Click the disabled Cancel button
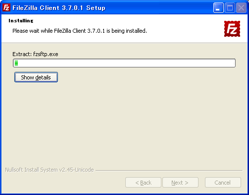249x195 pixels. [223, 183]
